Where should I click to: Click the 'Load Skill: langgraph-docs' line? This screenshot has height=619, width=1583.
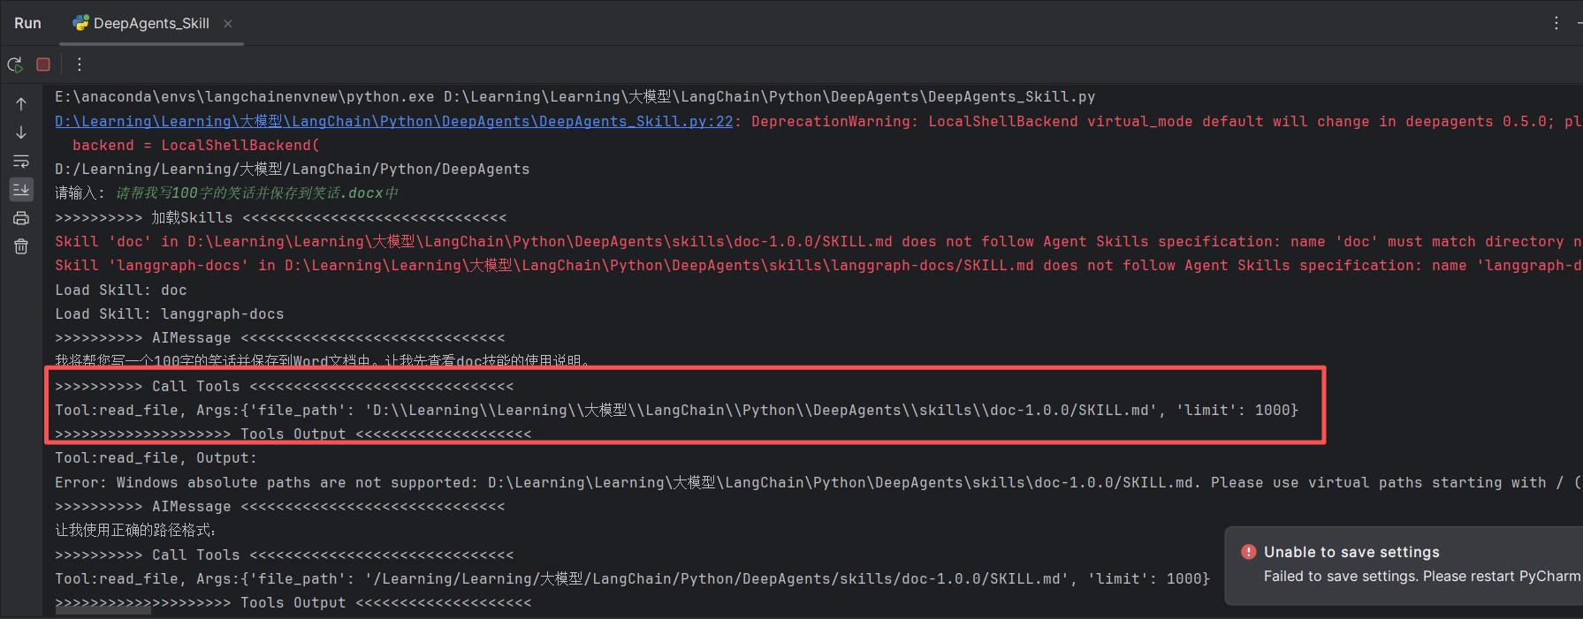170,313
